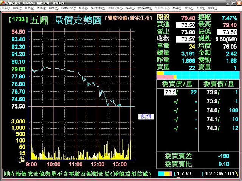Click the 開盤 value 79.40
The width and height of the screenshot is (242, 181).
(x=188, y=18)
